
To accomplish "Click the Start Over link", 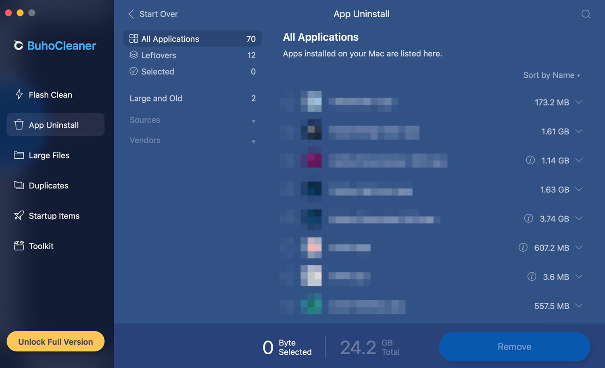I will click(159, 14).
